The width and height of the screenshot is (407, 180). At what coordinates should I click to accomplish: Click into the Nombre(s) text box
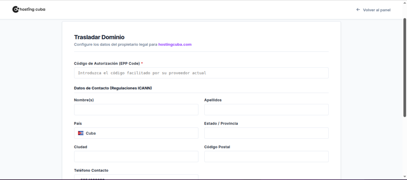pyautogui.click(x=136, y=110)
